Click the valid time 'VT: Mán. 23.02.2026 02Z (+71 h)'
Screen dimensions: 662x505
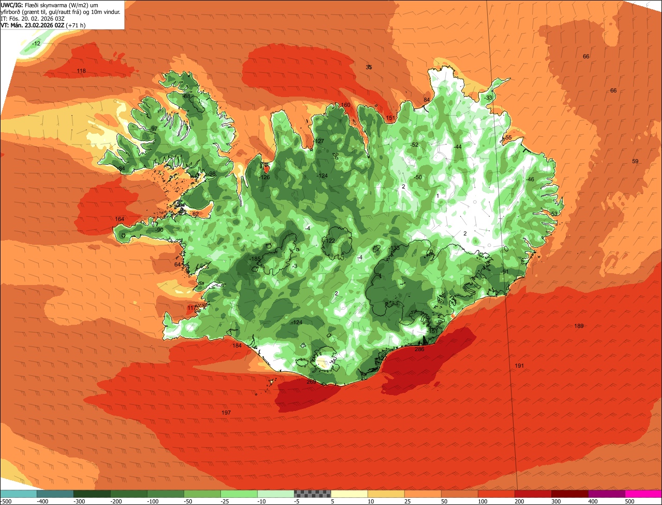tap(43, 25)
